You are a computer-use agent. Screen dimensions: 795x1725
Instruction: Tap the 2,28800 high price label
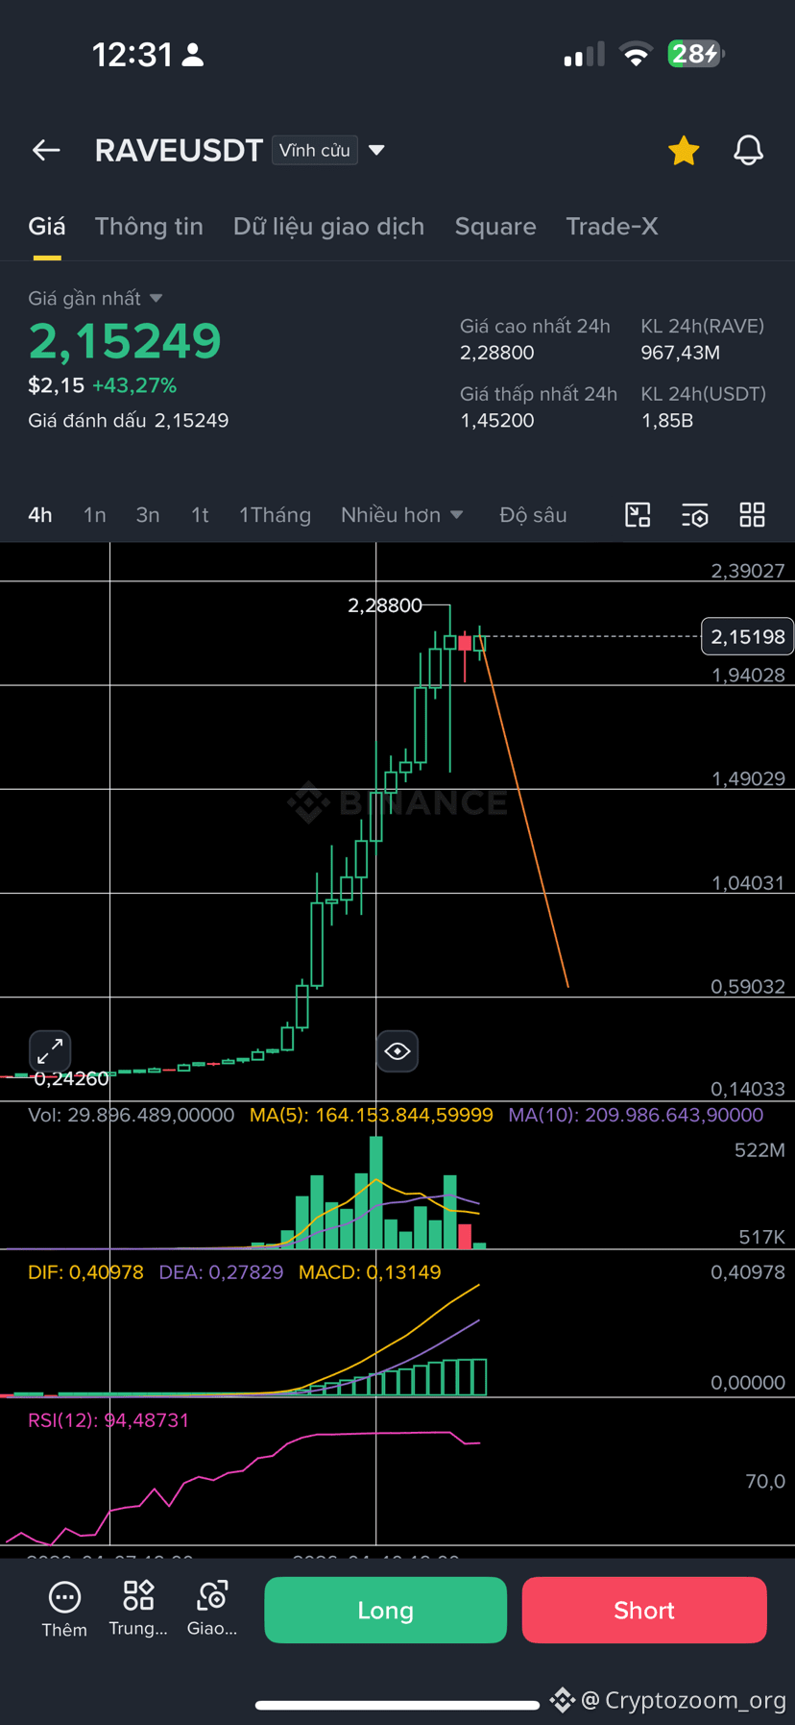[x=385, y=605]
